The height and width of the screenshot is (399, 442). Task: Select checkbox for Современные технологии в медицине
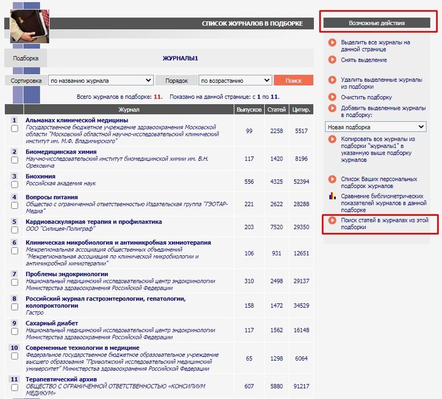point(15,356)
